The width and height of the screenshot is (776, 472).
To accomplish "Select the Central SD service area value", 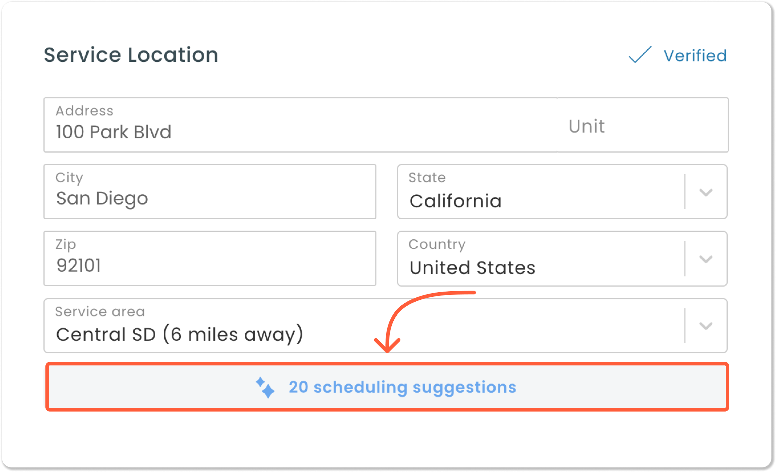I will pos(180,334).
